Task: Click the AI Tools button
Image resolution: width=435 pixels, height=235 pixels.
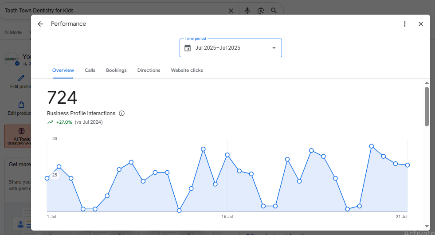Action: coord(18,136)
